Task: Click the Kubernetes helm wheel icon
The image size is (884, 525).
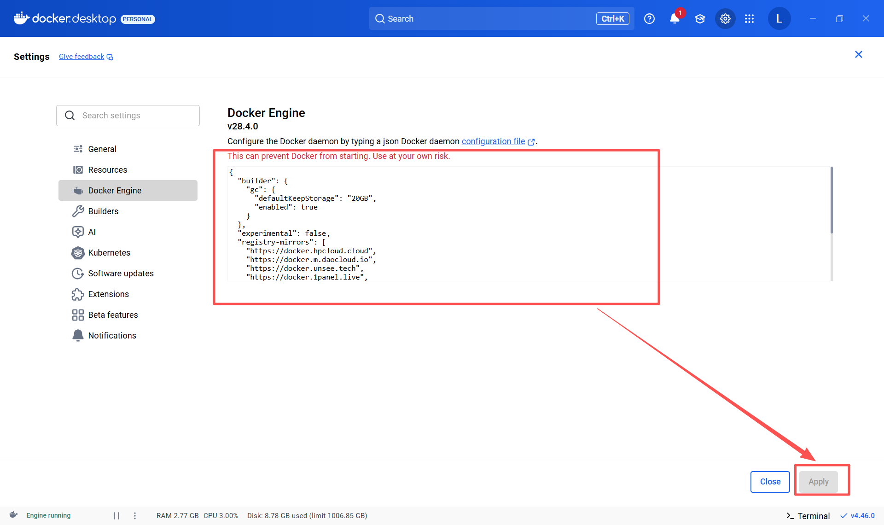Action: pyautogui.click(x=78, y=252)
